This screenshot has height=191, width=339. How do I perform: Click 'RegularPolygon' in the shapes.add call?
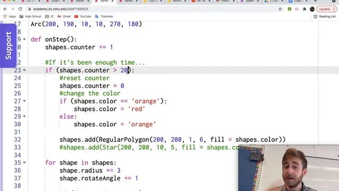[x=124, y=140]
